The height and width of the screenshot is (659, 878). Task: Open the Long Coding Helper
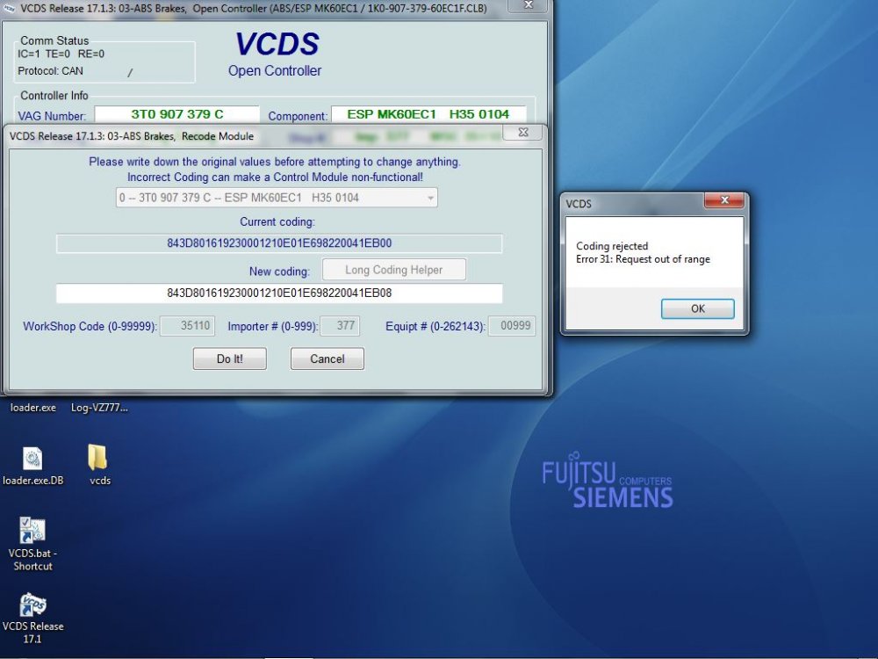tap(393, 270)
